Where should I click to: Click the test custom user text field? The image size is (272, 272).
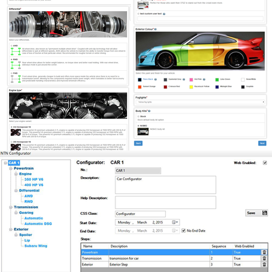click(x=200, y=18)
